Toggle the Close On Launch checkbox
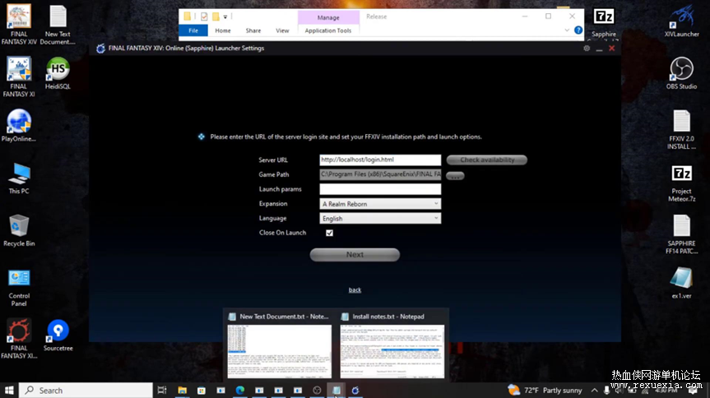The image size is (710, 398). click(329, 233)
